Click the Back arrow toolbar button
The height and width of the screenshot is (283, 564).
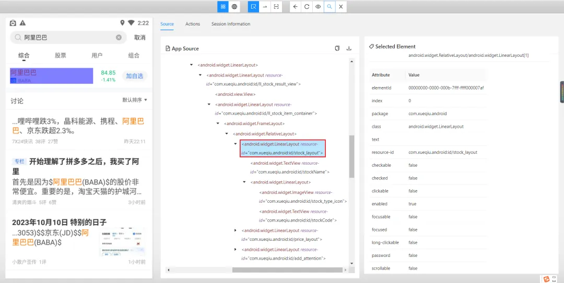tap(295, 6)
